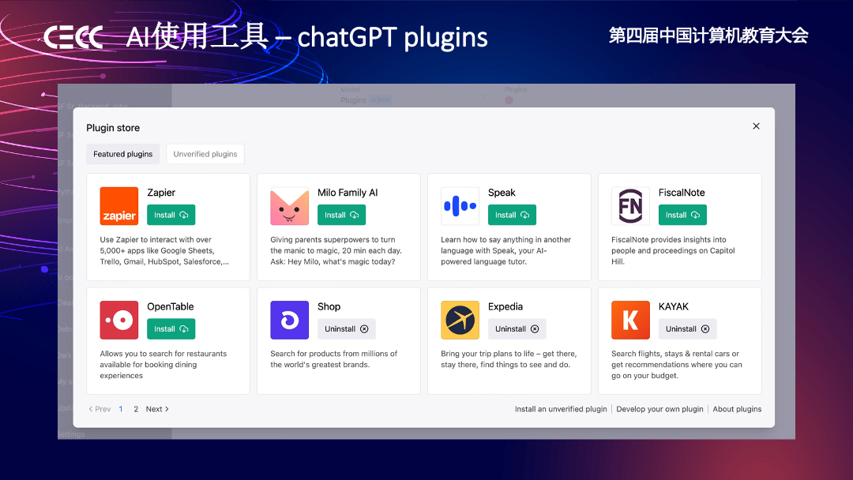853x480 pixels.
Task: Click the Milo Family AI fox logo
Action: 289,206
